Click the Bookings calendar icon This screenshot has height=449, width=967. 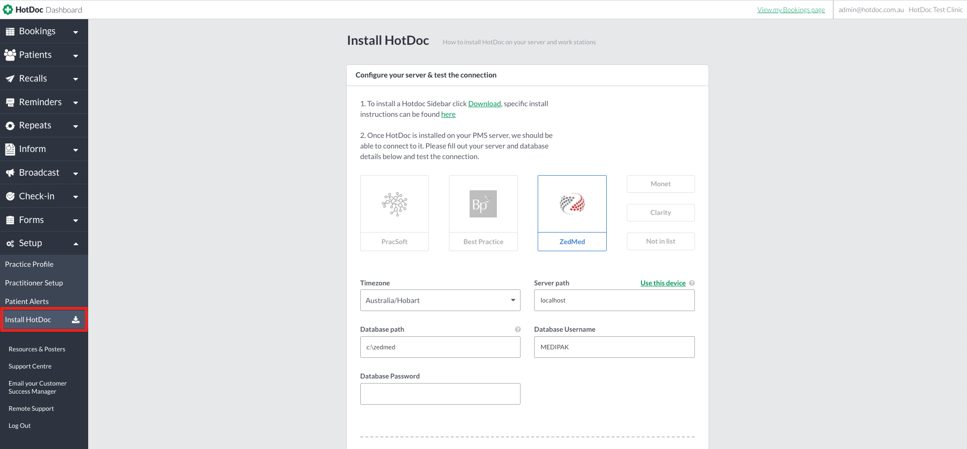10,32
